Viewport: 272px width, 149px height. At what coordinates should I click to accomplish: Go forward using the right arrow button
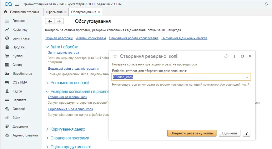[59, 21]
